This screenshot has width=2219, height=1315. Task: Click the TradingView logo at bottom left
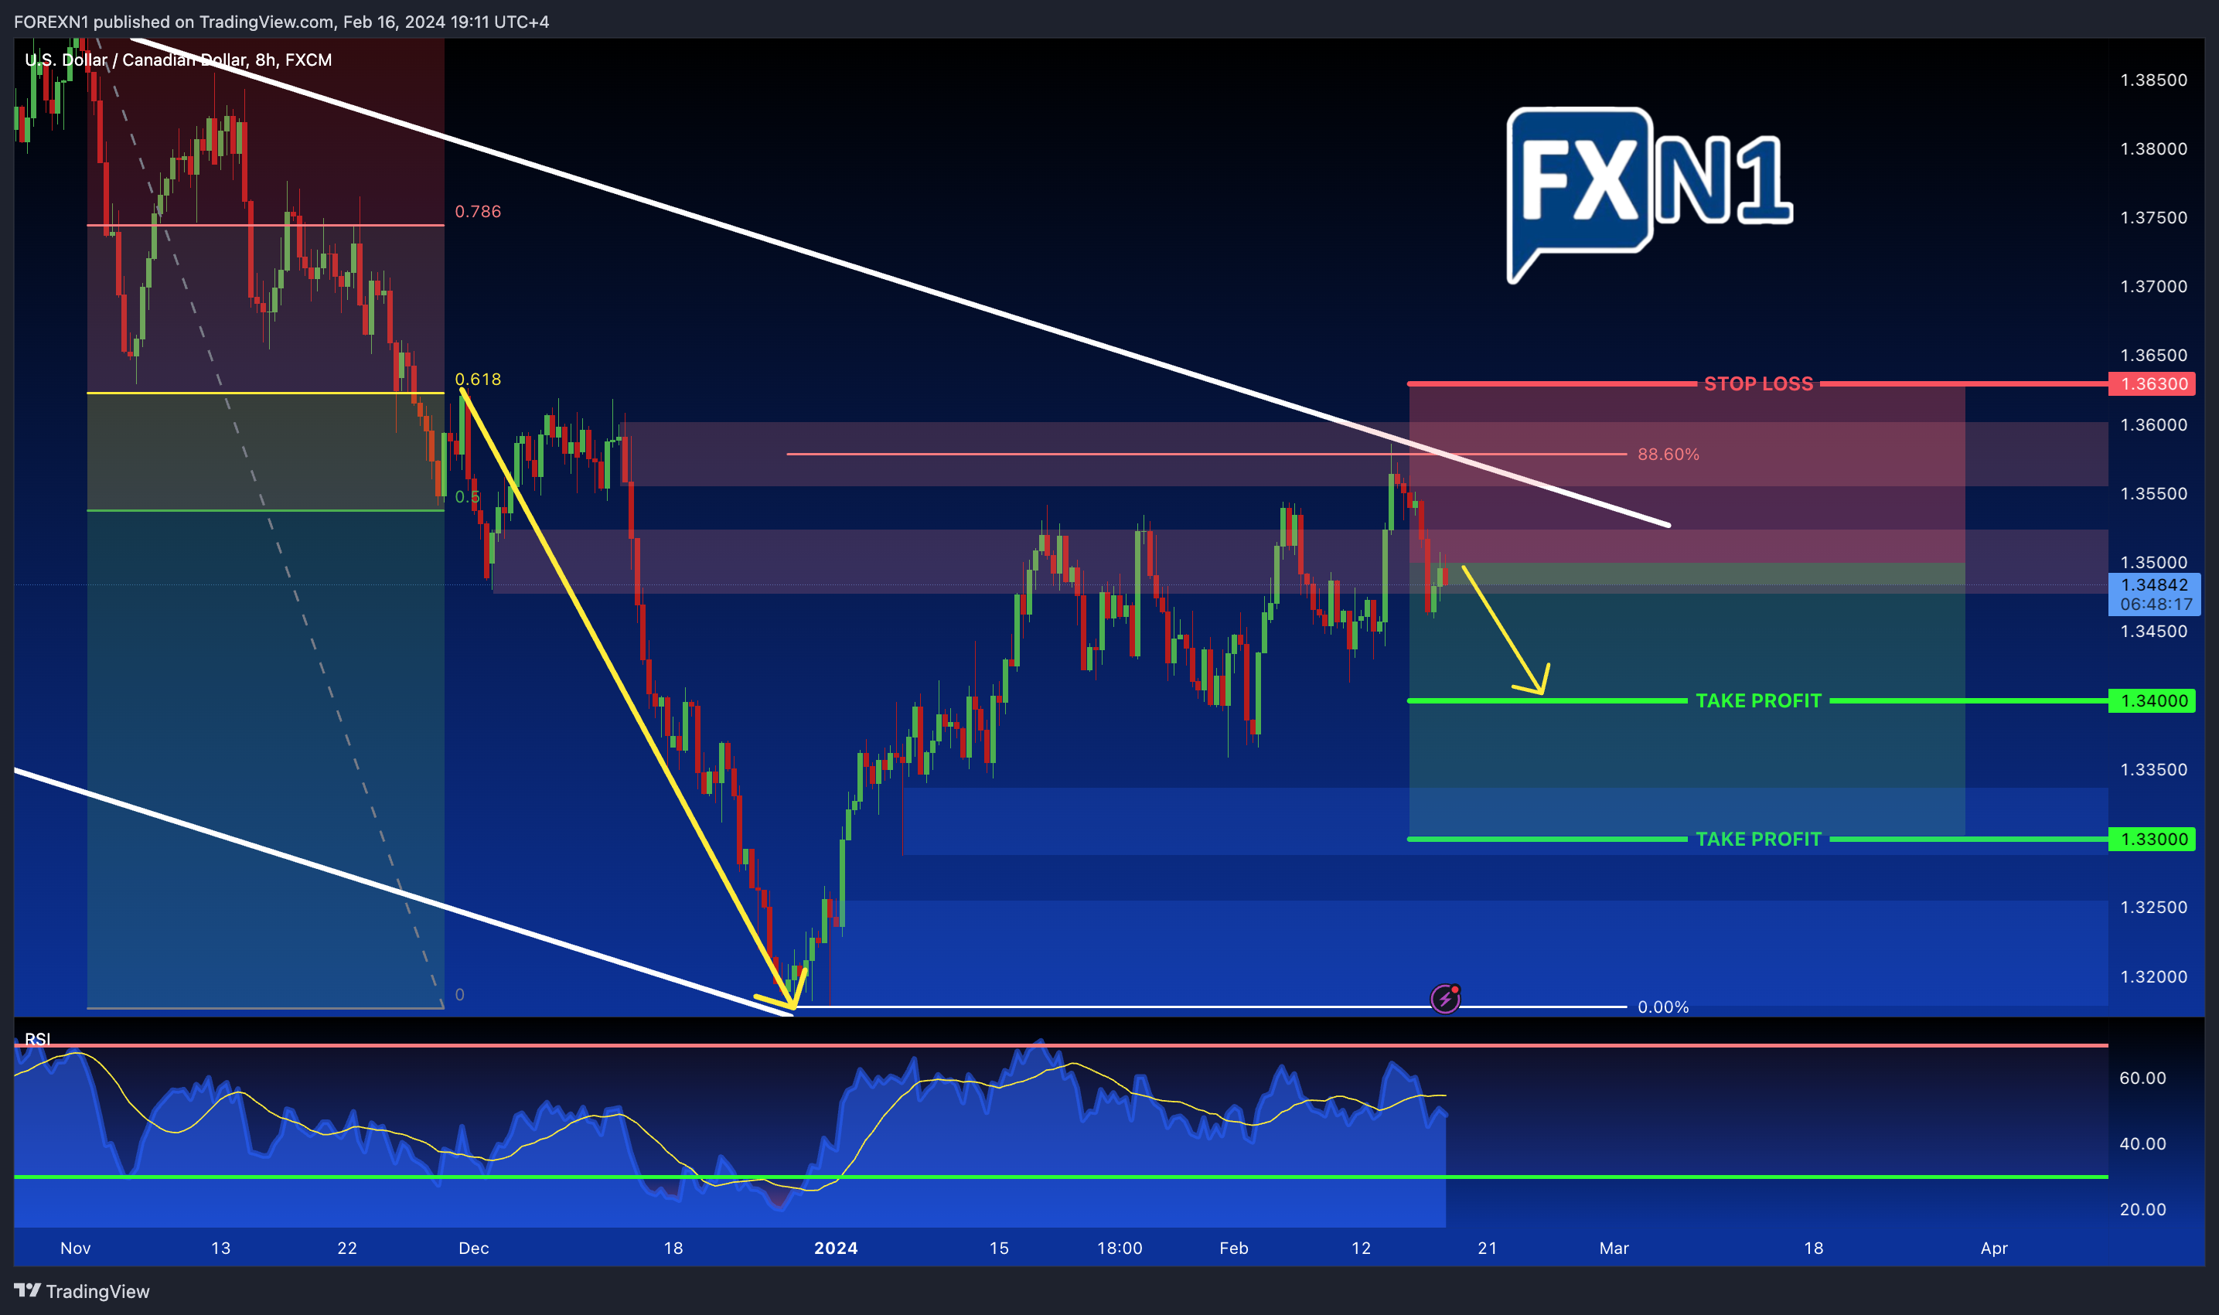coord(81,1291)
